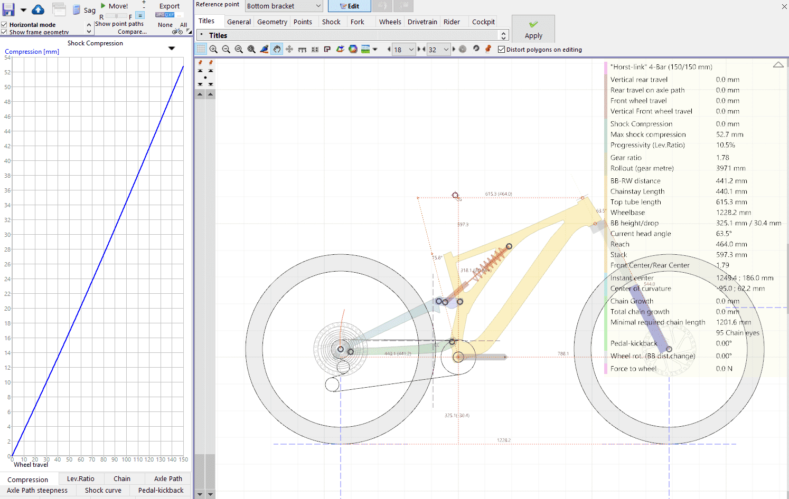Toggle Show frame geometry checkbox
The image size is (789, 499).
(x=4, y=32)
